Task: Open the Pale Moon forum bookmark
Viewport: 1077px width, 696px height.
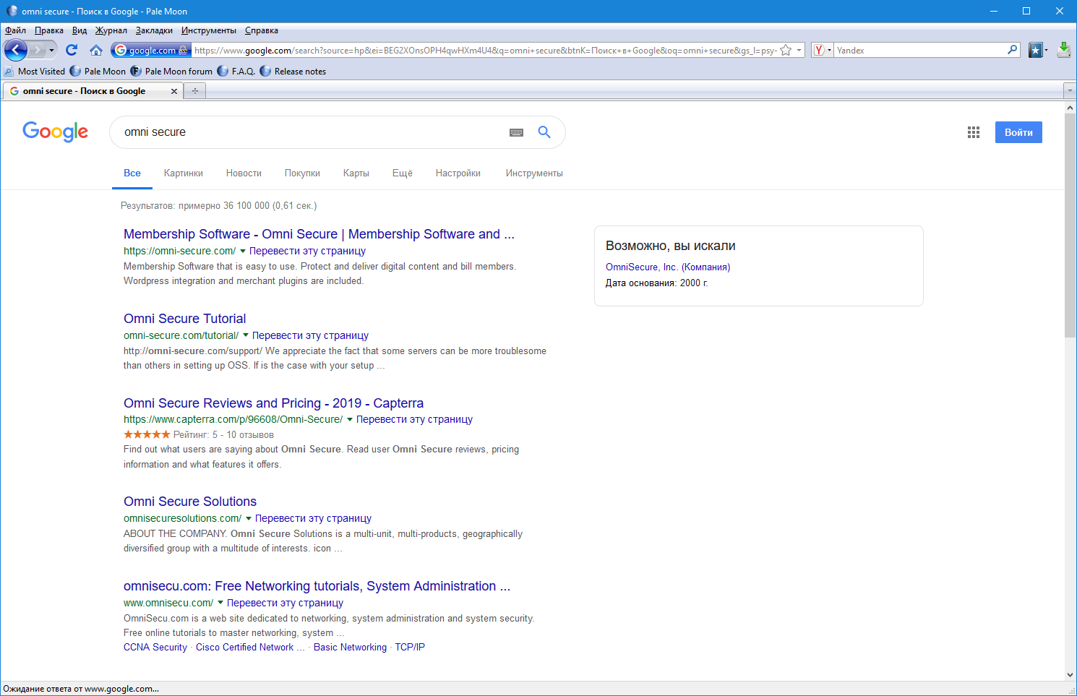Action: (x=171, y=72)
